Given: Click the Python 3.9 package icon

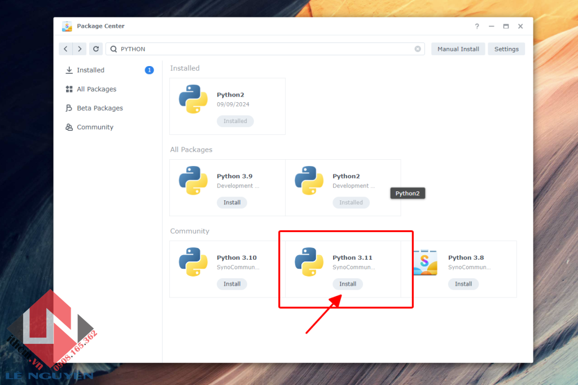Looking at the screenshot, I should [193, 181].
